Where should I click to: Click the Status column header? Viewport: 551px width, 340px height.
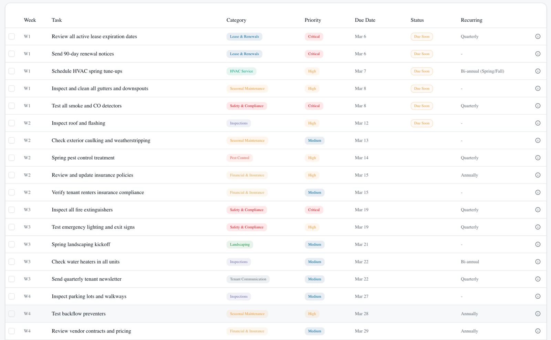tap(417, 20)
